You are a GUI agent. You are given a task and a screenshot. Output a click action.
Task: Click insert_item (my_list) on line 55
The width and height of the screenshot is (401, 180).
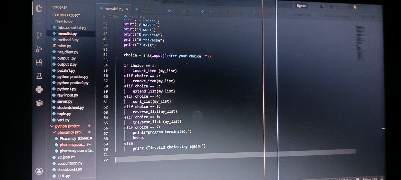pos(155,71)
